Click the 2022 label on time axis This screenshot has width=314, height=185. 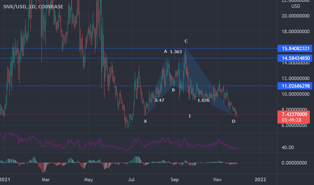click(x=260, y=180)
